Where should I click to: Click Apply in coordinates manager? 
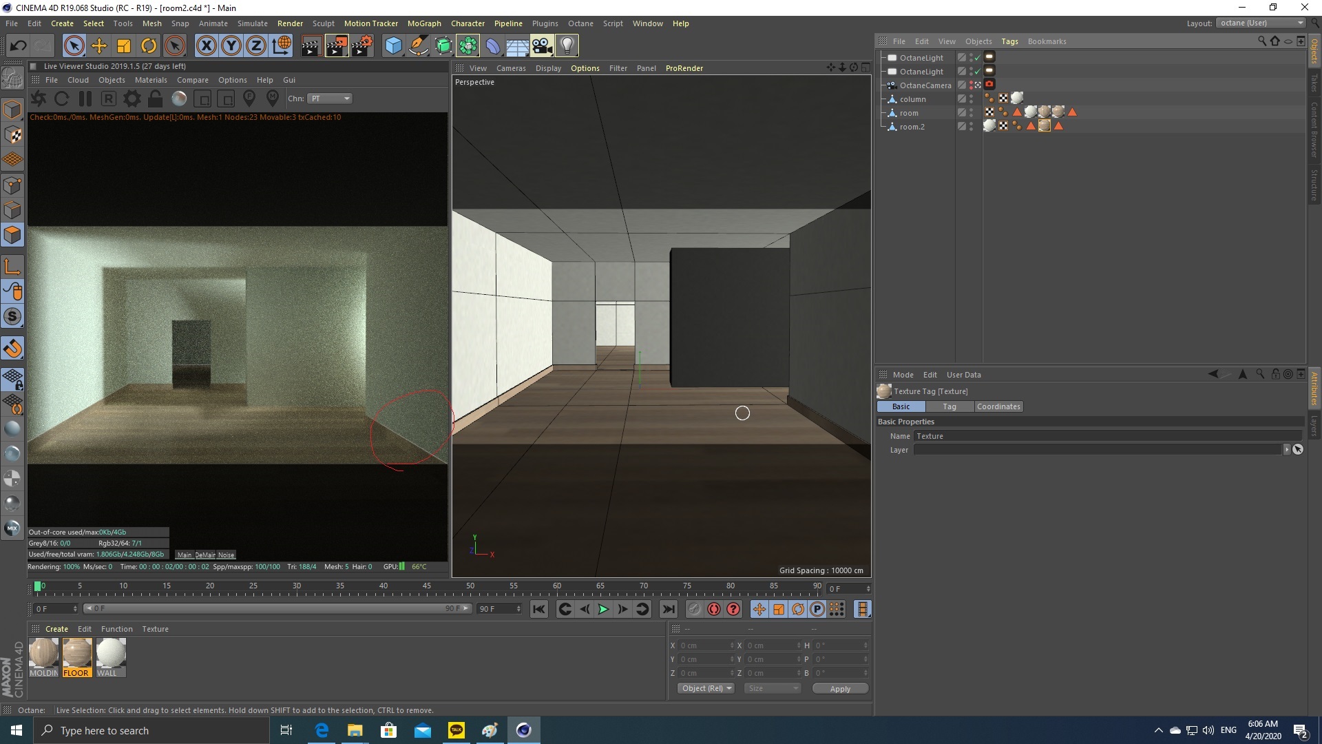click(840, 689)
